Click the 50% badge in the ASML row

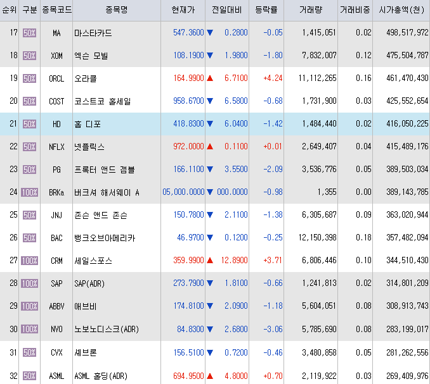pyautogui.click(x=30, y=376)
